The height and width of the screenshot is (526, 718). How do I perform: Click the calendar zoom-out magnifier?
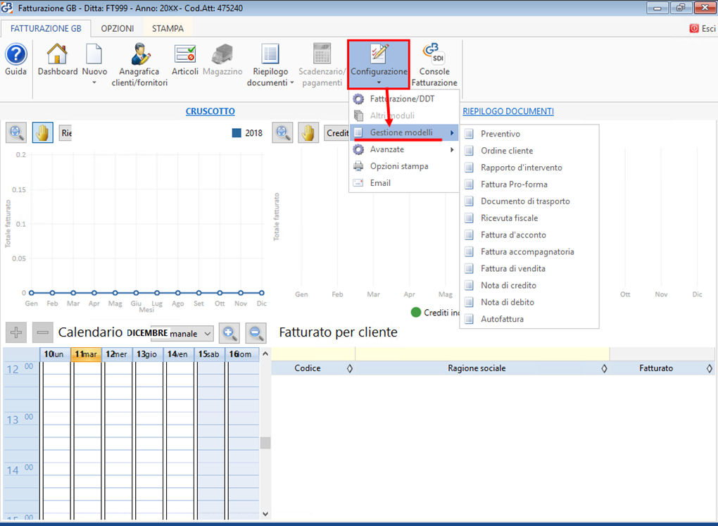pyautogui.click(x=256, y=333)
